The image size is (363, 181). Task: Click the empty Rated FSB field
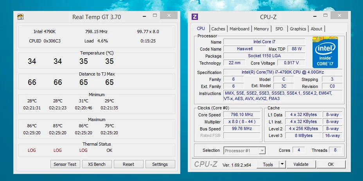point(242,135)
